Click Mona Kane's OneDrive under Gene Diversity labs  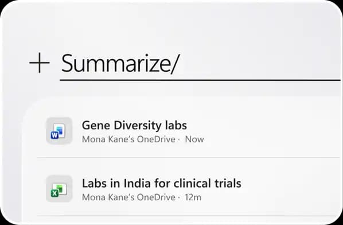point(128,139)
